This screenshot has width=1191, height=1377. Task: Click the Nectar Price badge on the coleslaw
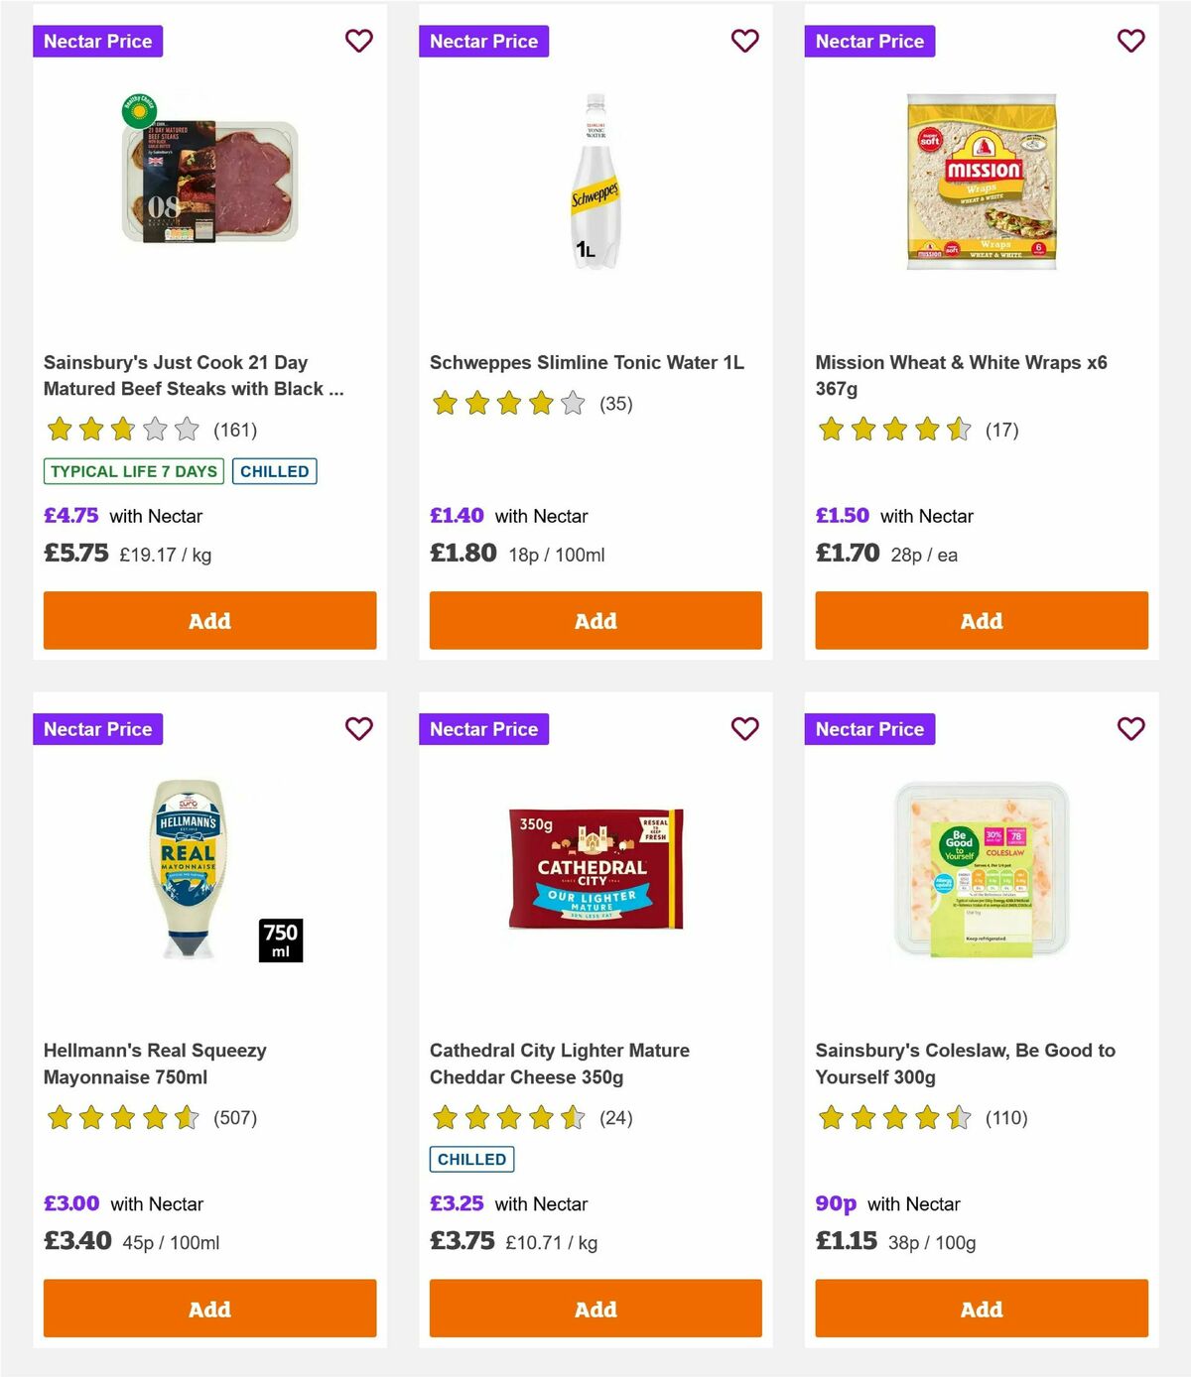tap(870, 728)
